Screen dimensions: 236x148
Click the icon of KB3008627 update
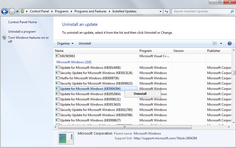(58, 120)
